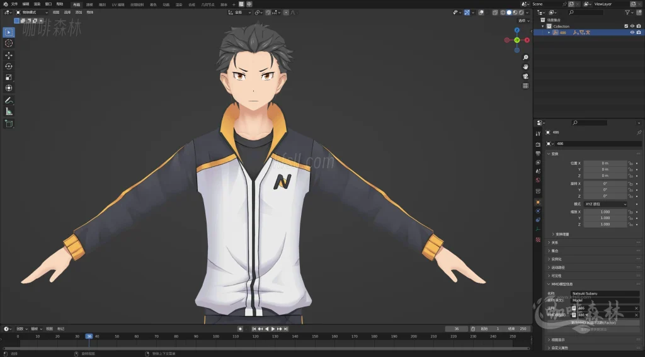Open the Tool properties tab

pos(538,133)
